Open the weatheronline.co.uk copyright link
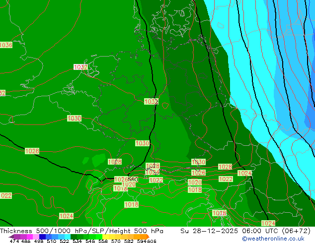 [x=273, y=239]
